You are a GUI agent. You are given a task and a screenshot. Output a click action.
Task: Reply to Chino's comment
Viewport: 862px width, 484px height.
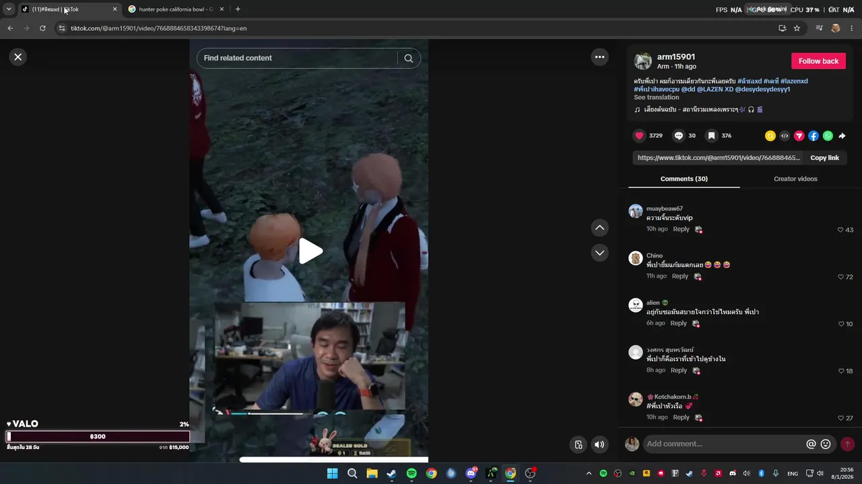(679, 276)
